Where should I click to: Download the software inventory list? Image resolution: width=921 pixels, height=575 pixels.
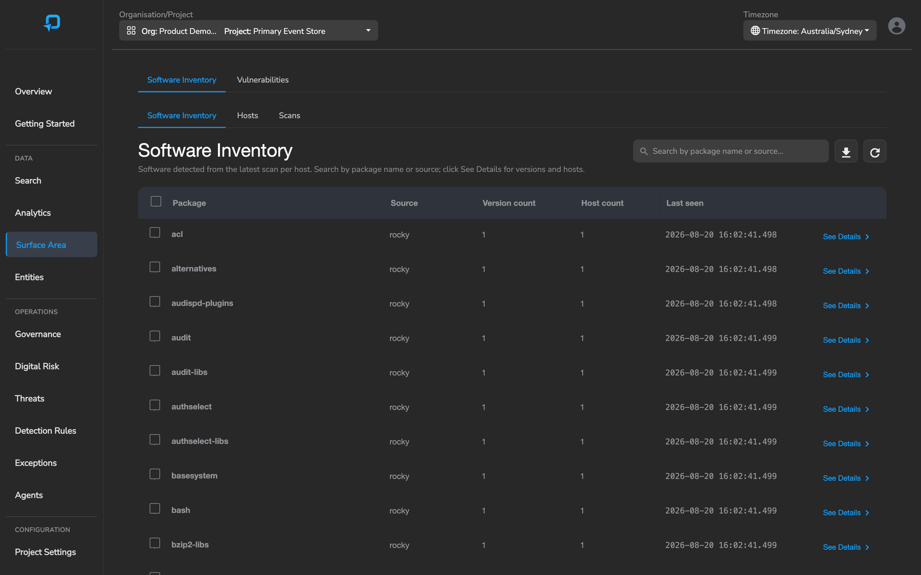[x=846, y=152]
